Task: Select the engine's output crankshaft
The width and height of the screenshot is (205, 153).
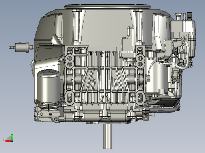Action: pos(108,136)
